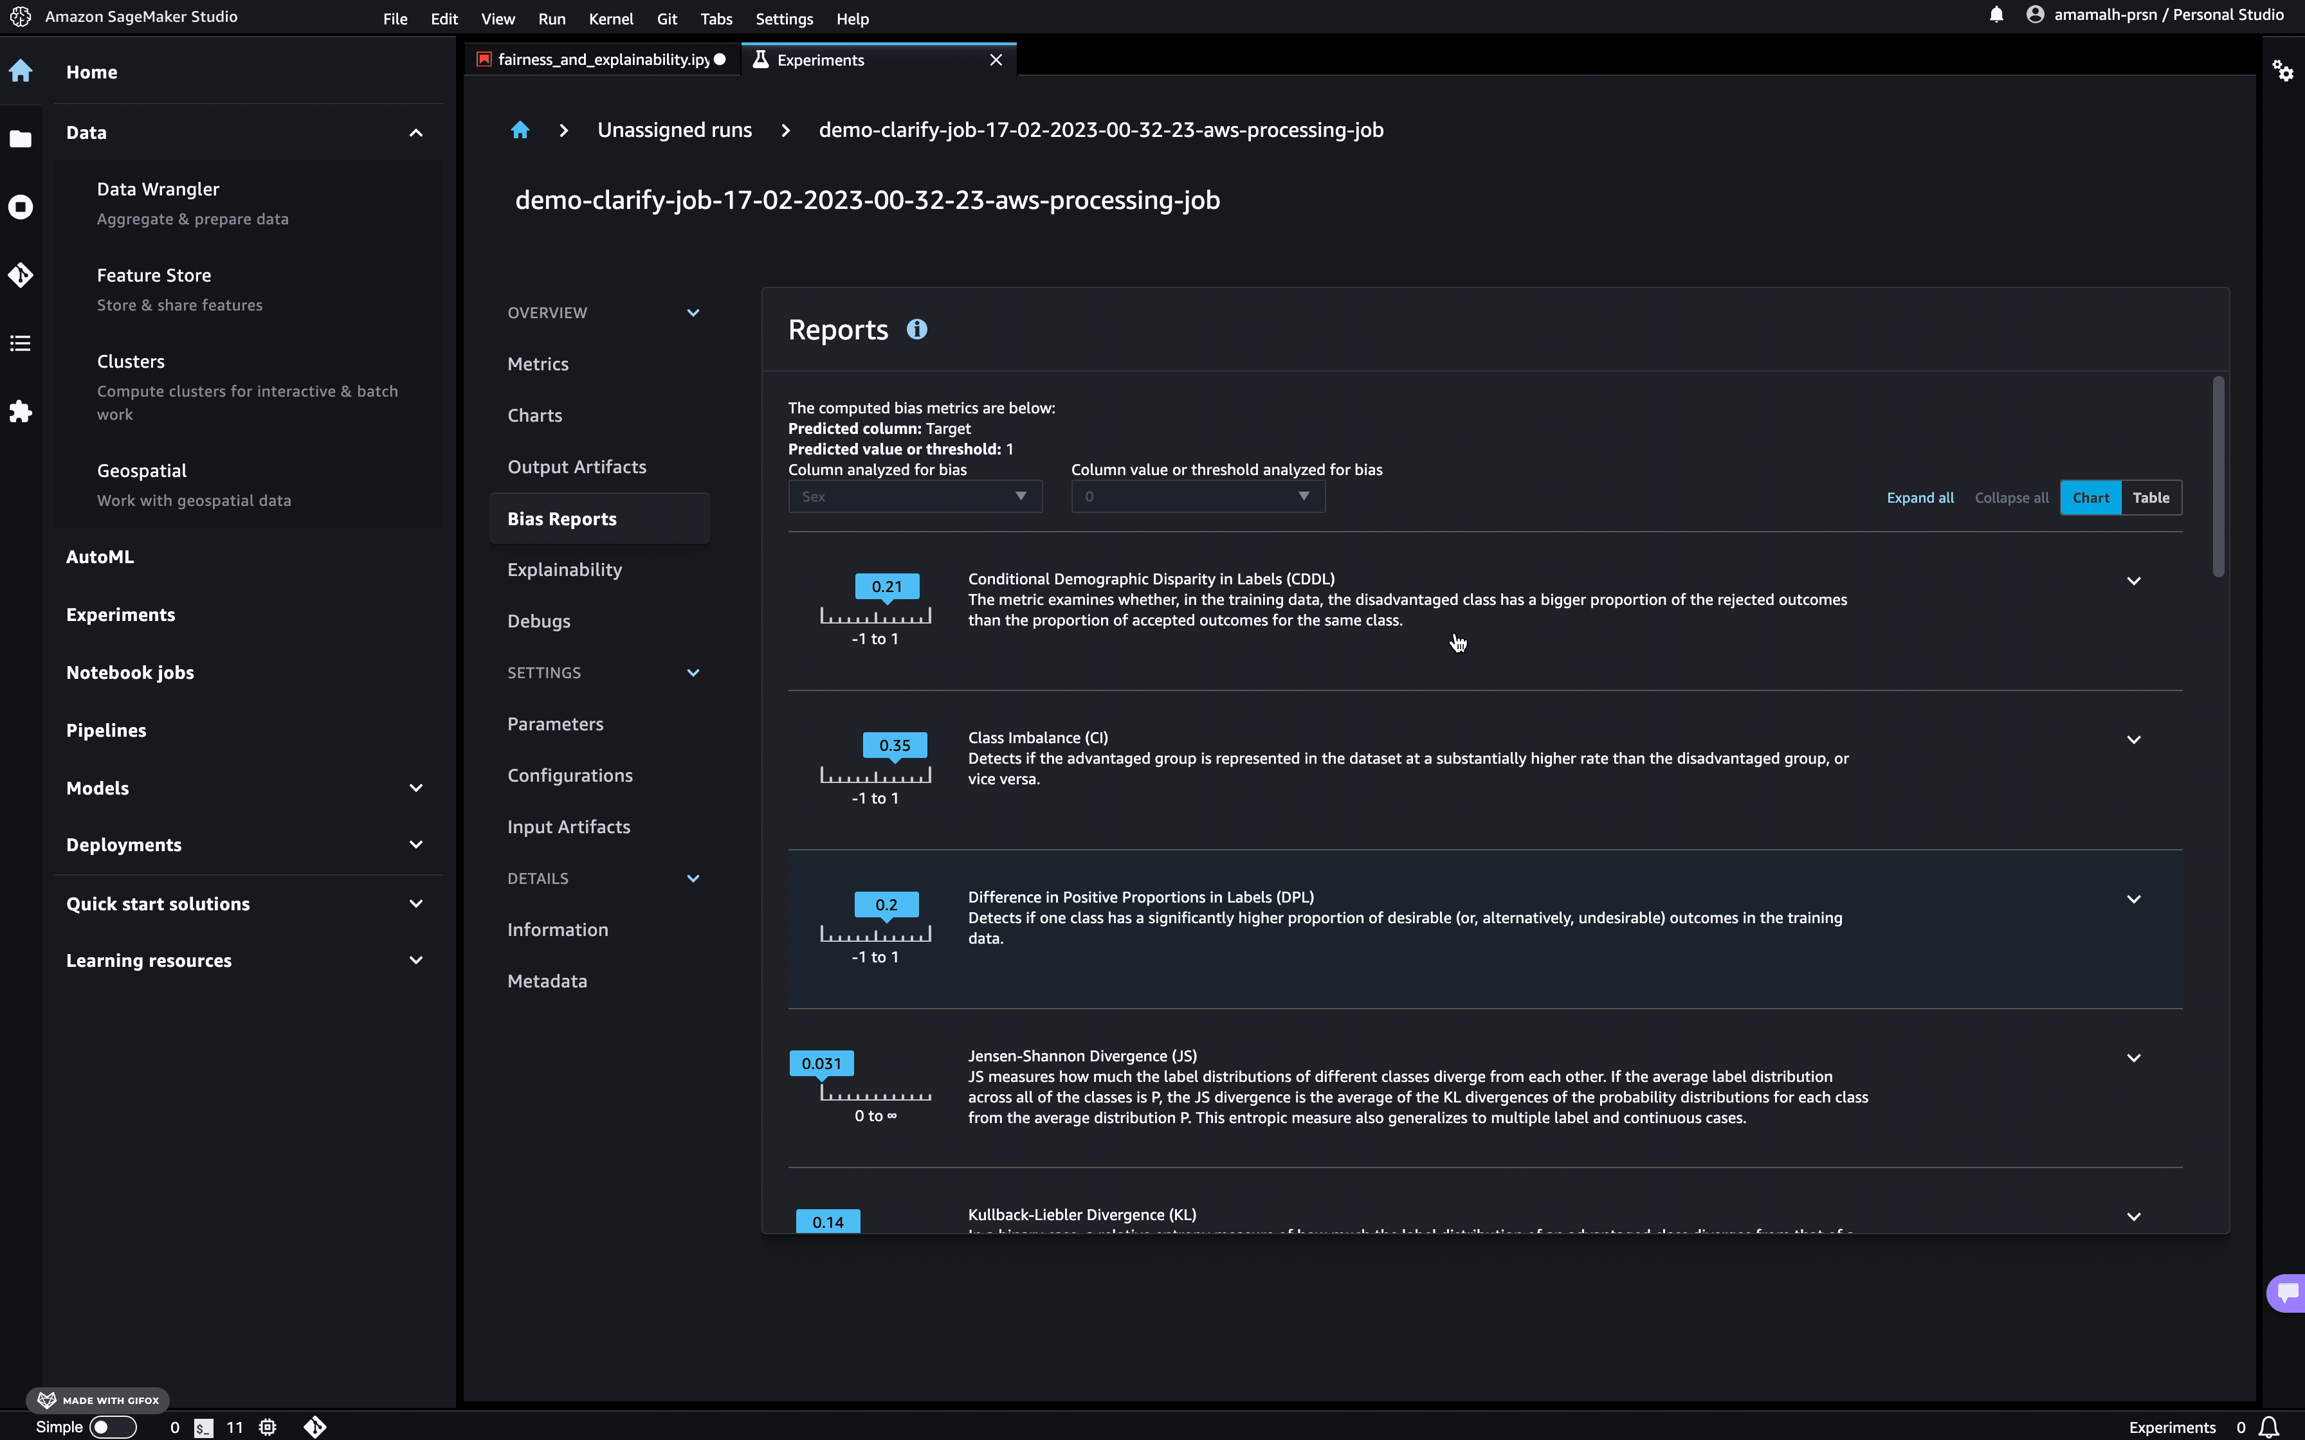Open the purple chat feedback bubble

2287,1292
